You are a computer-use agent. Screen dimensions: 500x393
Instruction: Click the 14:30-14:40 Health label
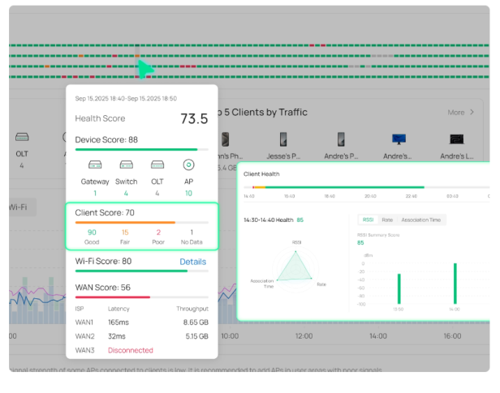268,220
